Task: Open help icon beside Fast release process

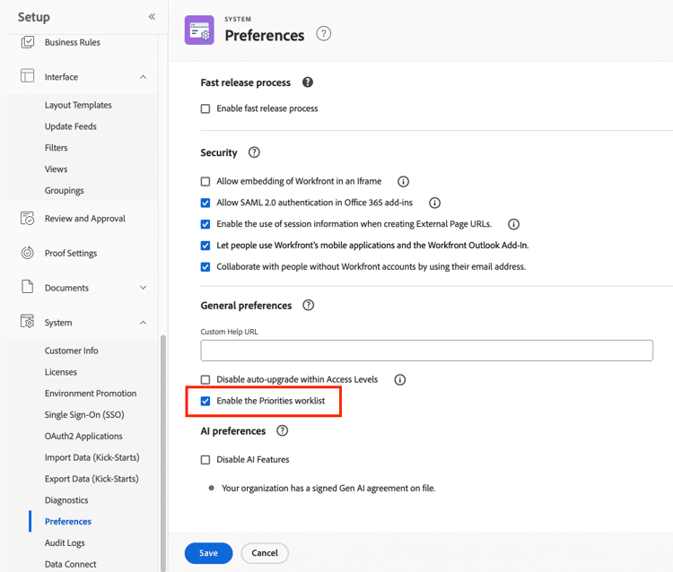Action: coord(307,82)
